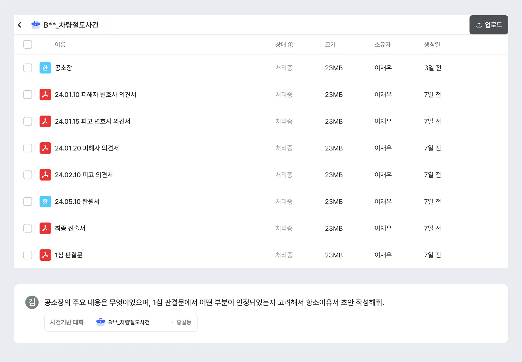This screenshot has height=362, width=522.
Task: Click the 한글 icon for 24.05.10 탄원서
Action: pos(45,202)
